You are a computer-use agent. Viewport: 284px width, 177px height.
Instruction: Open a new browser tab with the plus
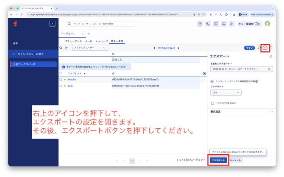click(x=57, y=8)
